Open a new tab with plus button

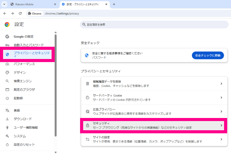114,4
